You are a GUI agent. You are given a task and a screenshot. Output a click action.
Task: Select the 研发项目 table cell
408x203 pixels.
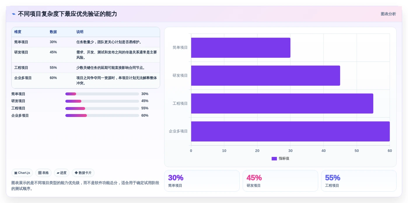21,52
